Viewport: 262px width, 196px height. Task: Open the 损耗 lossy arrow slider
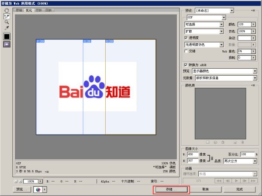(x=253, y=58)
